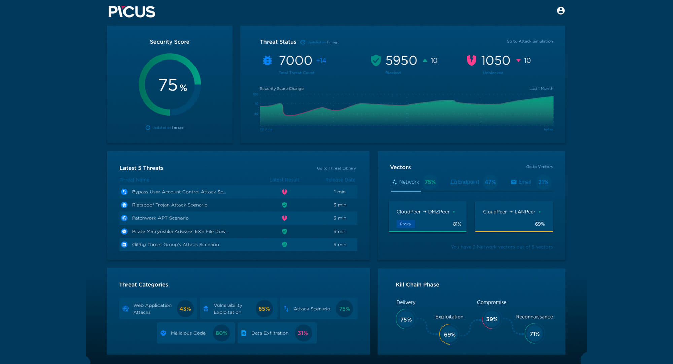This screenshot has width=673, height=364.
Task: Select the CloudPeer to LANPeer vector card
Action: (x=514, y=216)
